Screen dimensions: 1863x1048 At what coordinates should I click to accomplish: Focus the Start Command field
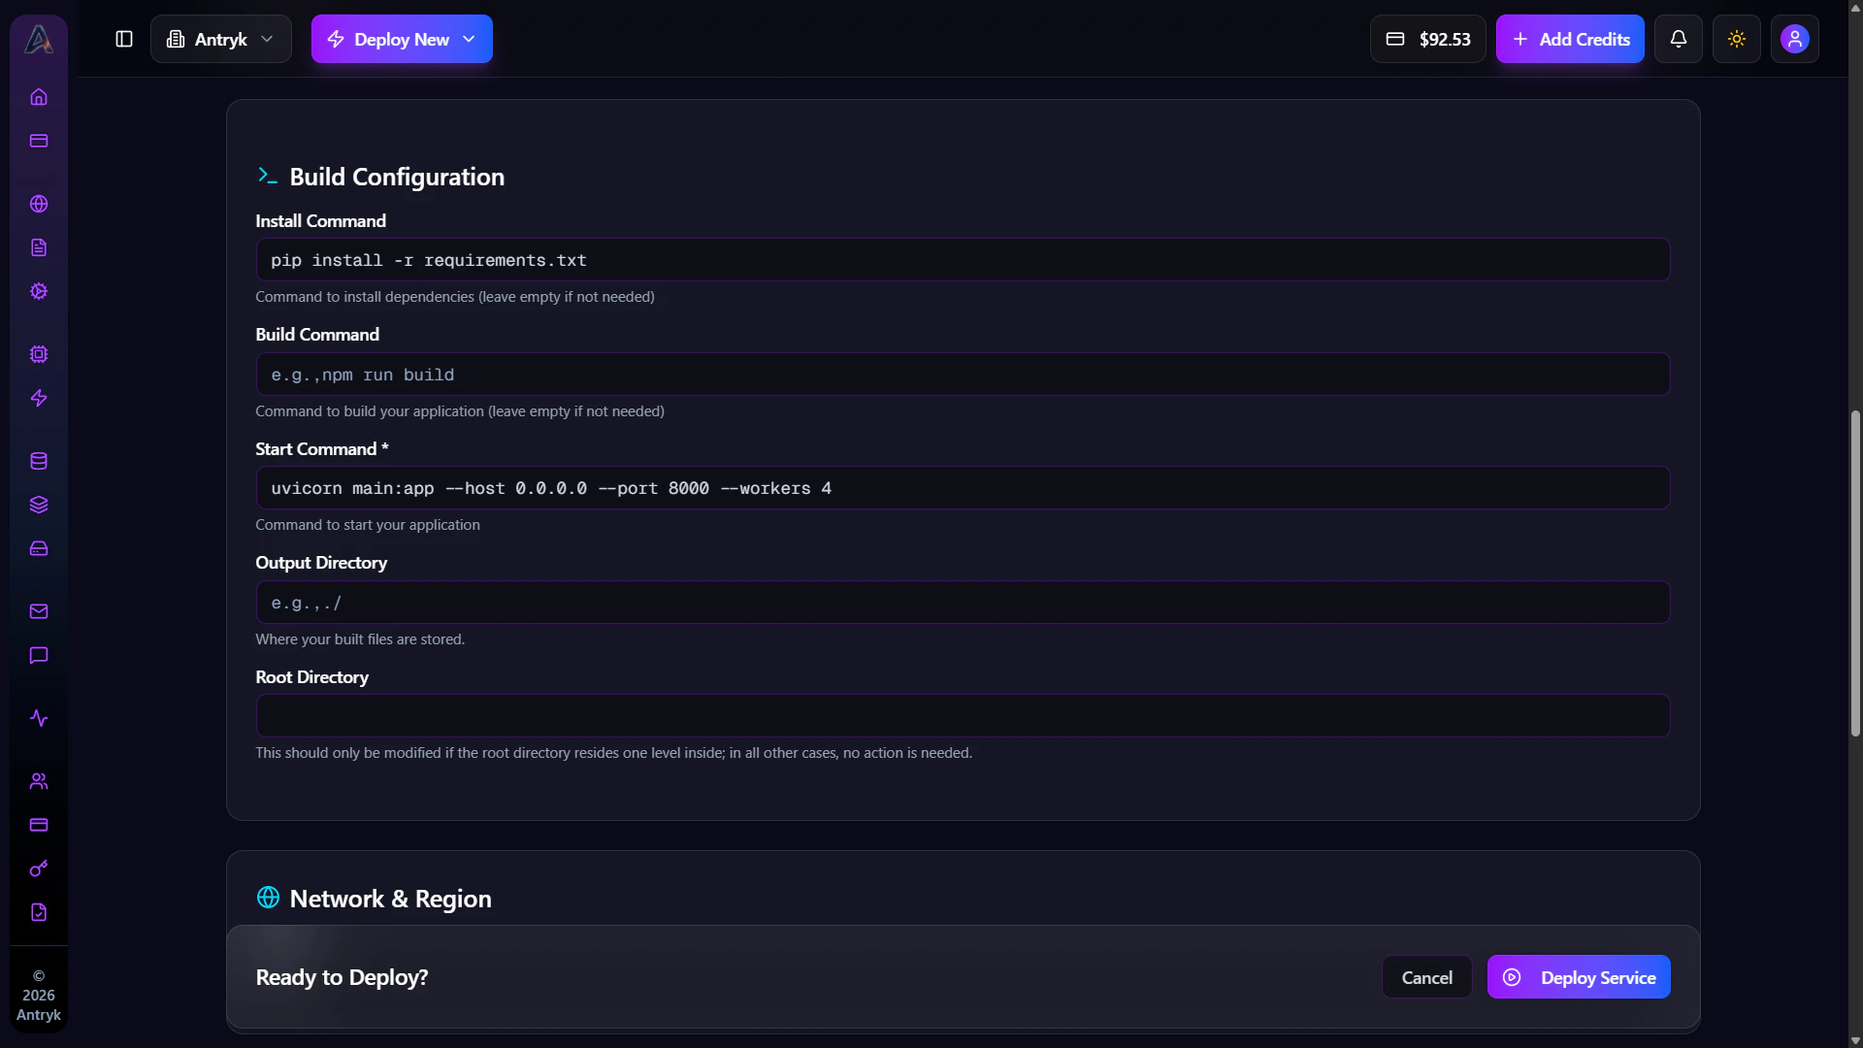[963, 488]
